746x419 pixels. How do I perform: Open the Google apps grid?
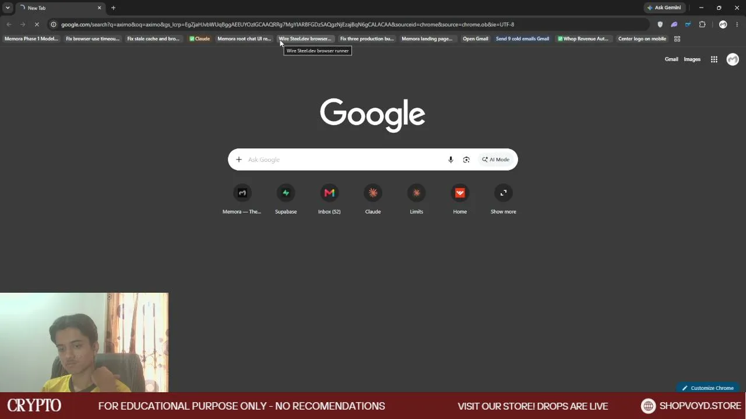click(x=714, y=59)
